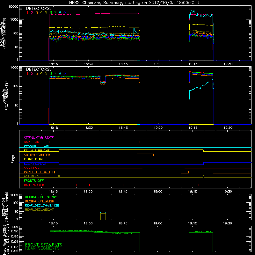The image size is (255, 255).
Task: Click the 19:00 time label under the Flags plot
Action: click(158, 192)
